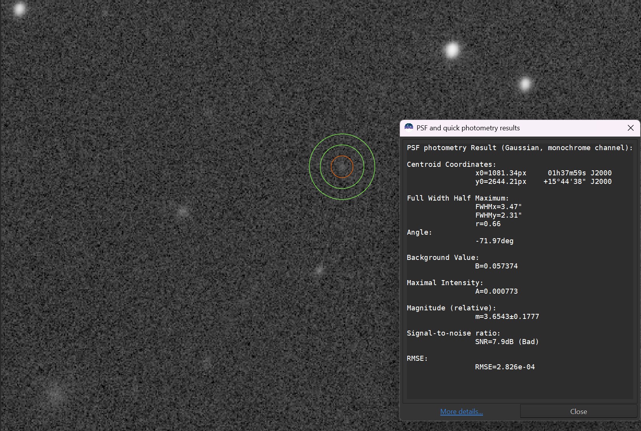
Task: Select the diffuse blob in the bottom-left corner
Action: click(55, 394)
